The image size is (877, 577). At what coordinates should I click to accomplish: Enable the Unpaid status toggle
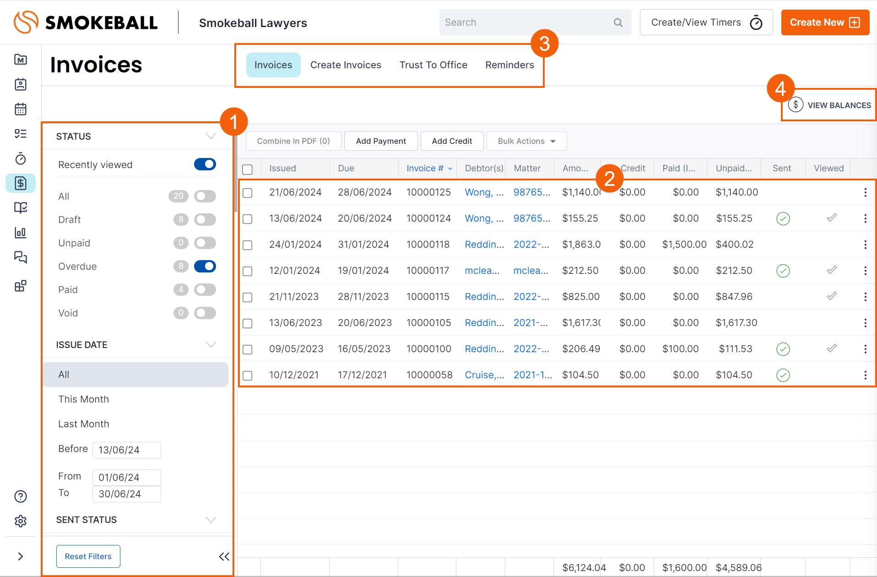click(205, 243)
